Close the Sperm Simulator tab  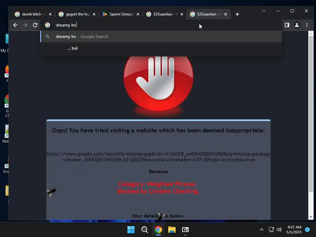(138, 14)
